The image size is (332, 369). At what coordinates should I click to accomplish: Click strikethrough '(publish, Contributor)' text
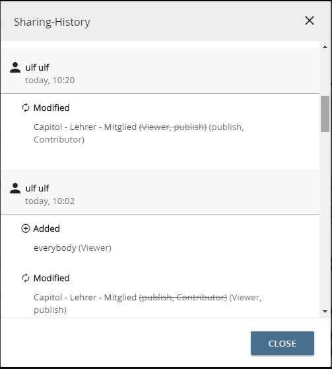(x=183, y=298)
